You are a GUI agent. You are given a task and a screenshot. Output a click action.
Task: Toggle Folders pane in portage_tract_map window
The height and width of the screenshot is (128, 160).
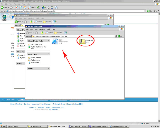(58, 33)
